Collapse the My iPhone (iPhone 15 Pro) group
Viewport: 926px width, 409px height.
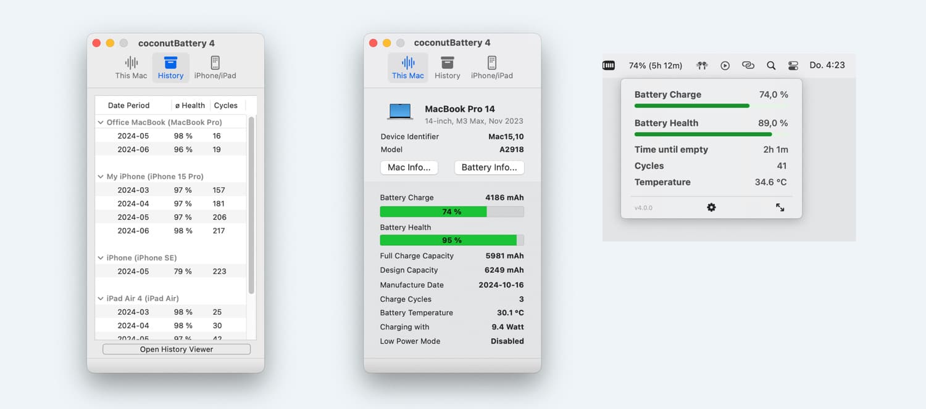(x=101, y=177)
